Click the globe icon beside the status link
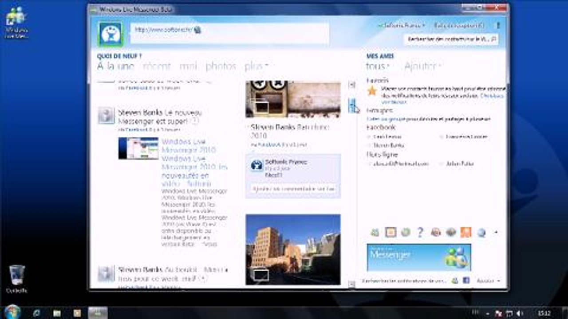The width and height of the screenshot is (568, 319). [197, 30]
